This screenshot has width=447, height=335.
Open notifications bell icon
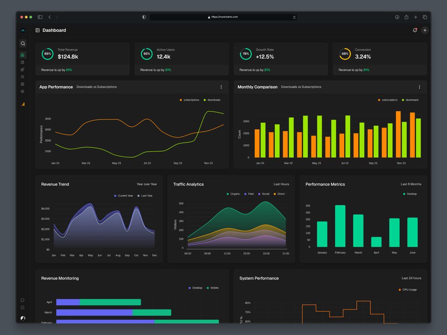tap(415, 30)
